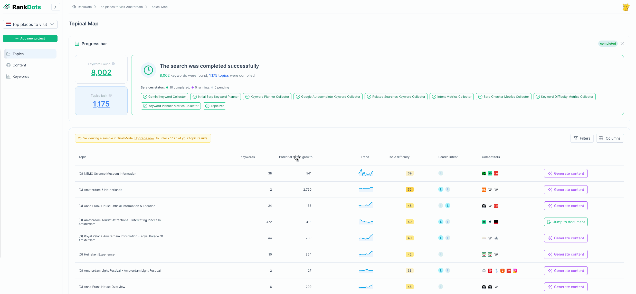Click the Upgrade now link
The height and width of the screenshot is (294, 636).
coord(144,138)
